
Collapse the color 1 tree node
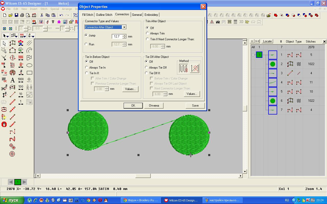pyautogui.click(x=253, y=55)
